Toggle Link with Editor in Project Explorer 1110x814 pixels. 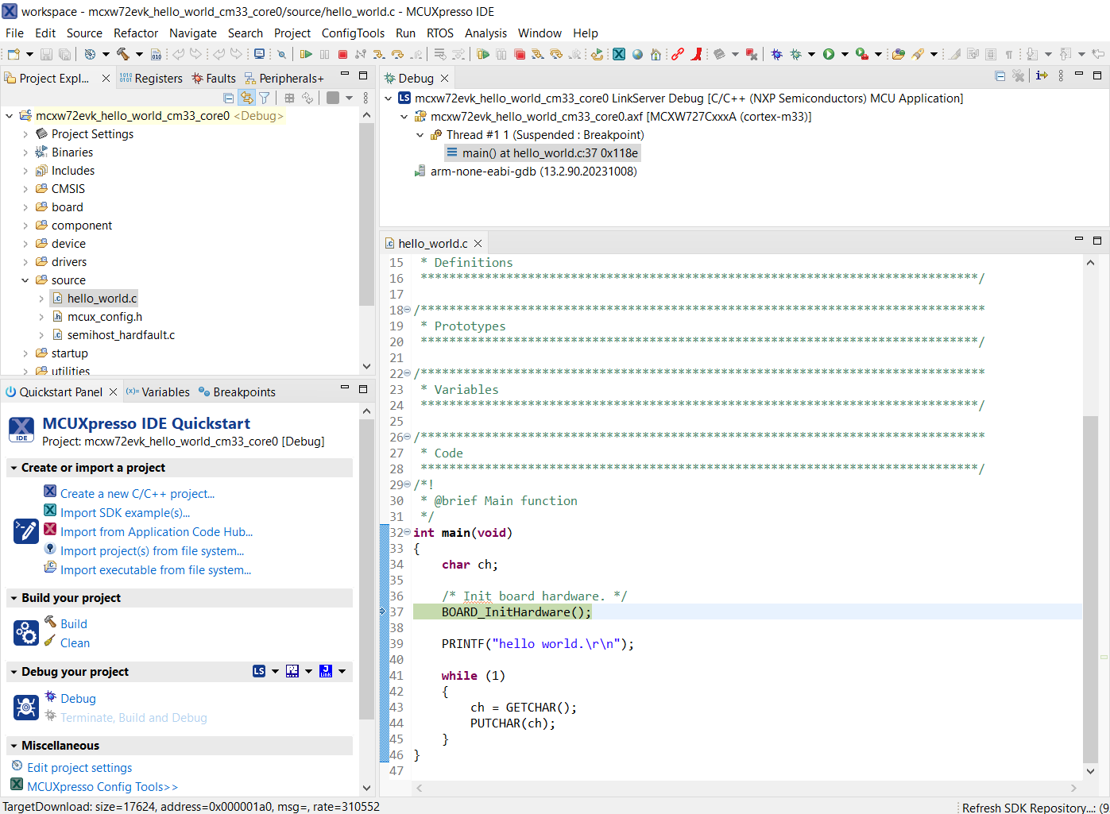click(247, 98)
